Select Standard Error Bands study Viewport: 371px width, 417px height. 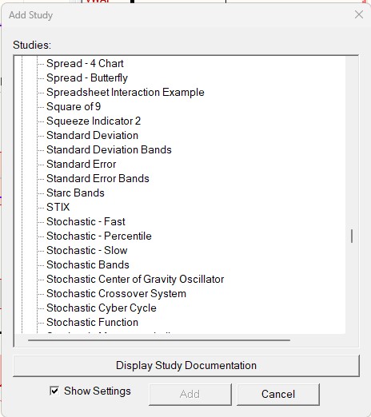98,178
